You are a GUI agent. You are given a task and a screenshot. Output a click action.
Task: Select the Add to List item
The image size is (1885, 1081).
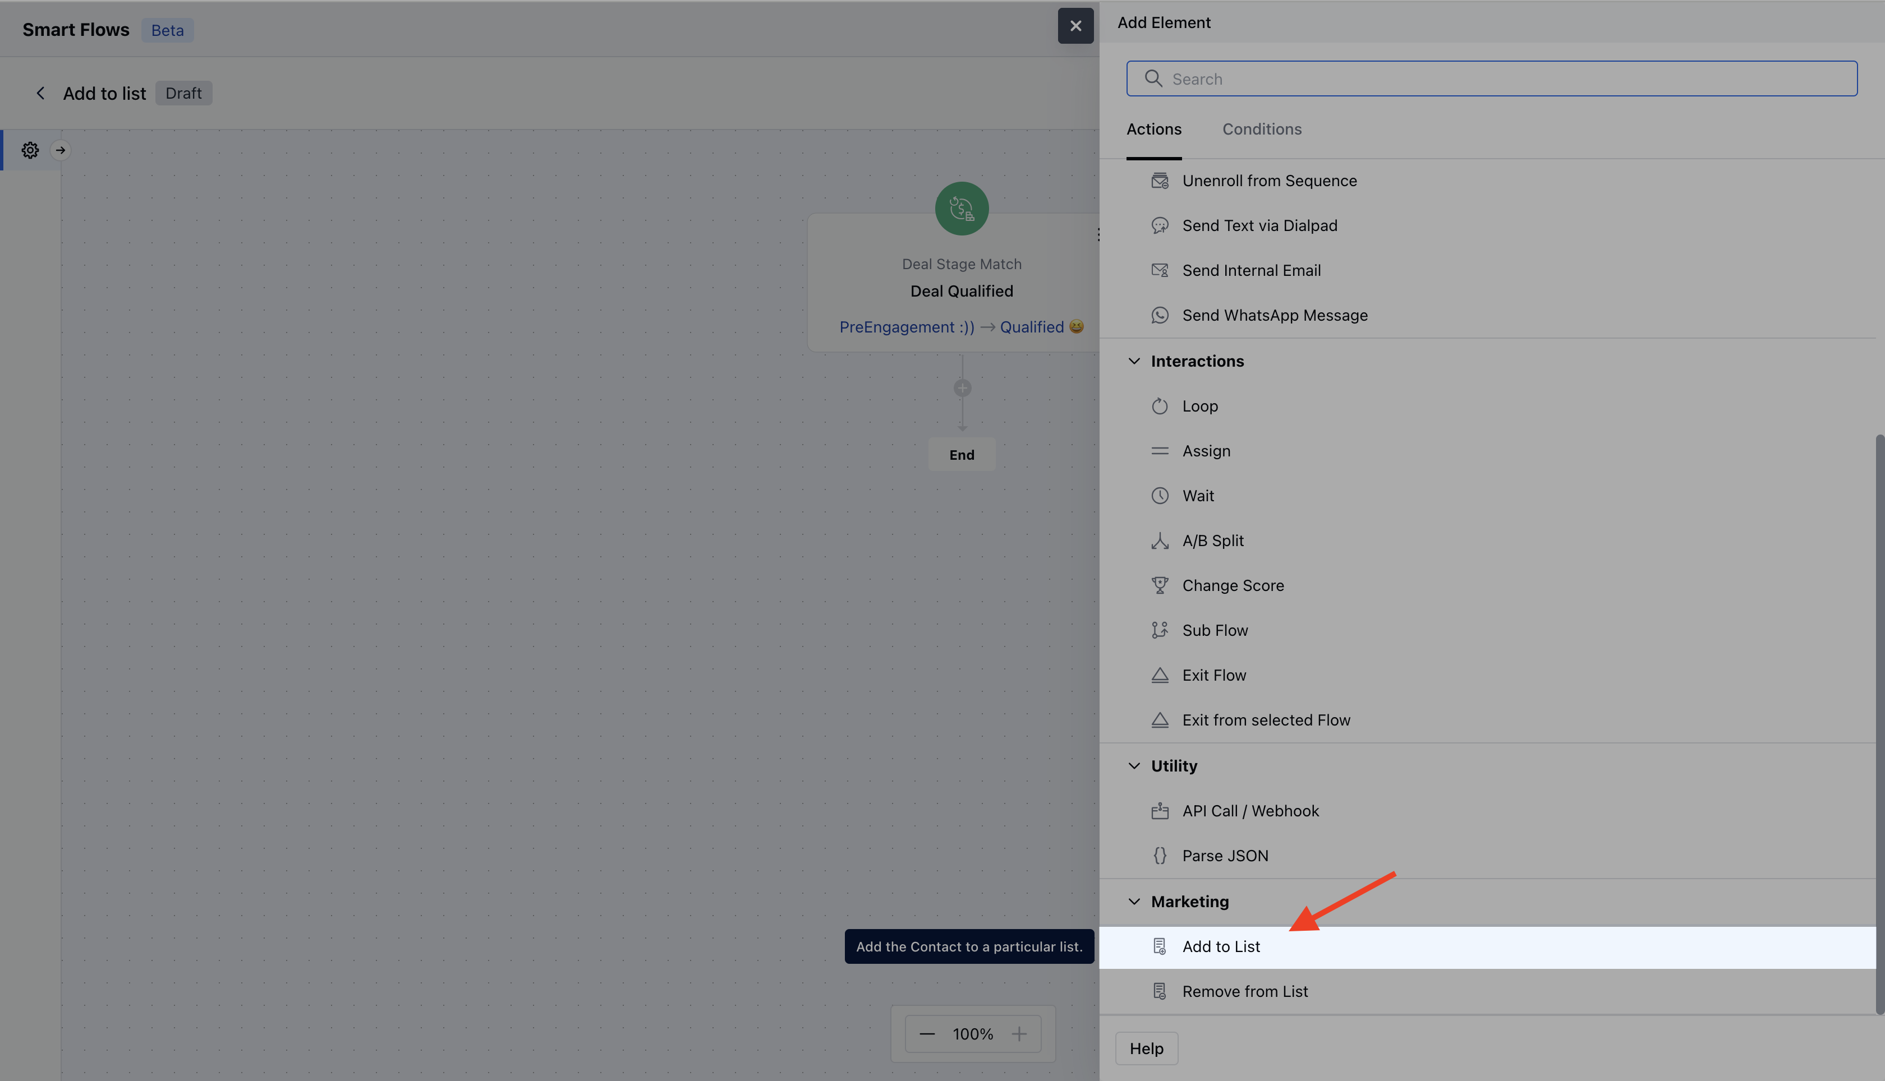coord(1221,946)
